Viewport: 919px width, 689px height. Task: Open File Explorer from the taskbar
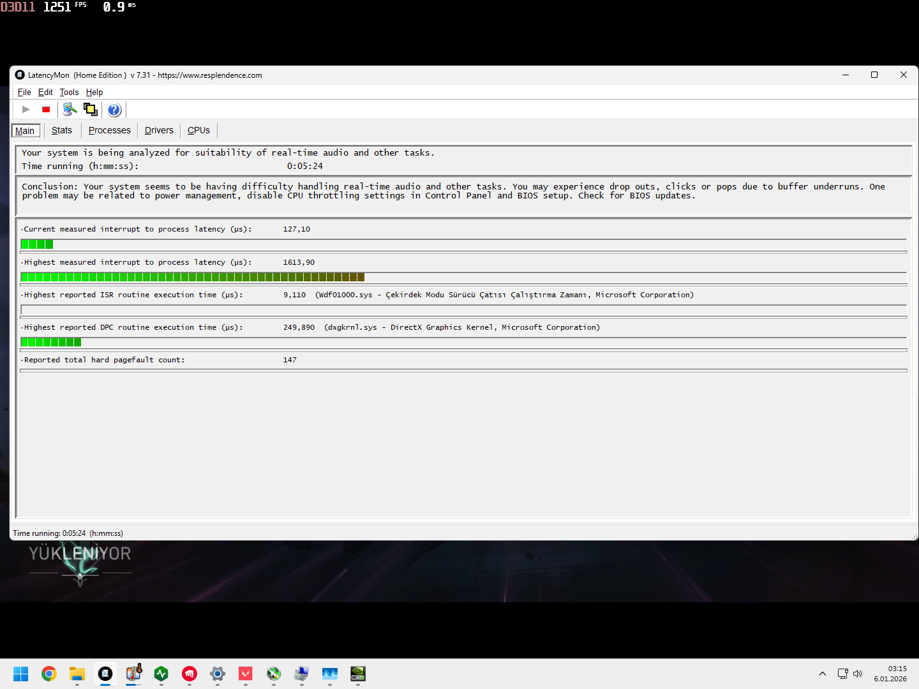[77, 674]
